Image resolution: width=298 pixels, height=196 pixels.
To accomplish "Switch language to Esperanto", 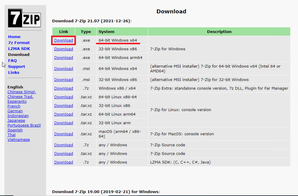I will click(17, 101).
